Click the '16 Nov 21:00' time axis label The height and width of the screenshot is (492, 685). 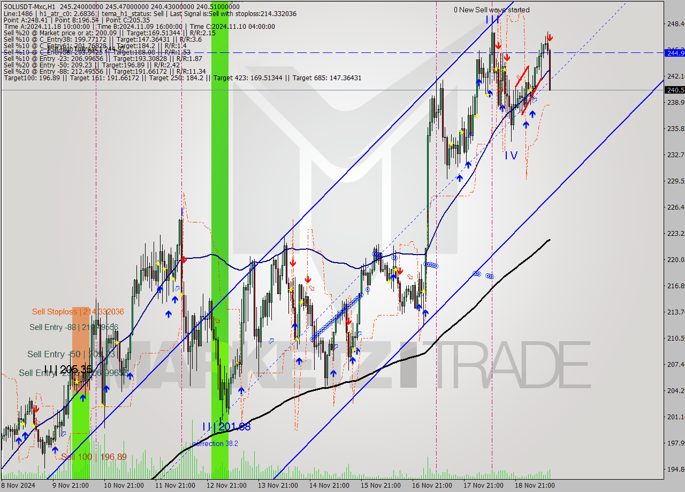(431, 486)
